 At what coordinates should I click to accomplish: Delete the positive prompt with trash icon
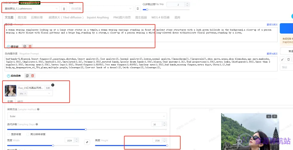30,46
